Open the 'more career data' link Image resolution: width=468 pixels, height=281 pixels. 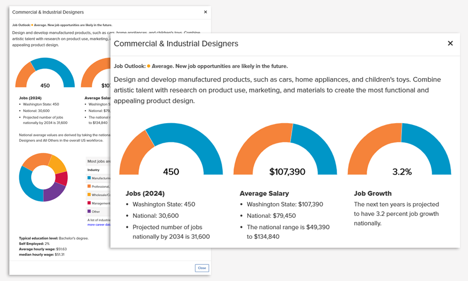click(x=99, y=224)
